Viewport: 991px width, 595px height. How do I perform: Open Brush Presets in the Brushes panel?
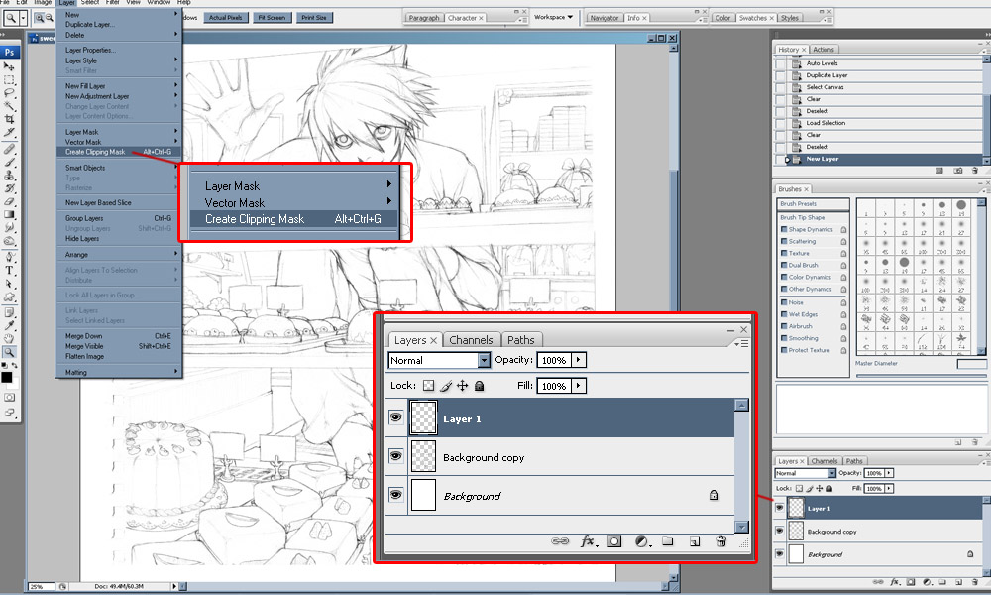[x=813, y=204]
